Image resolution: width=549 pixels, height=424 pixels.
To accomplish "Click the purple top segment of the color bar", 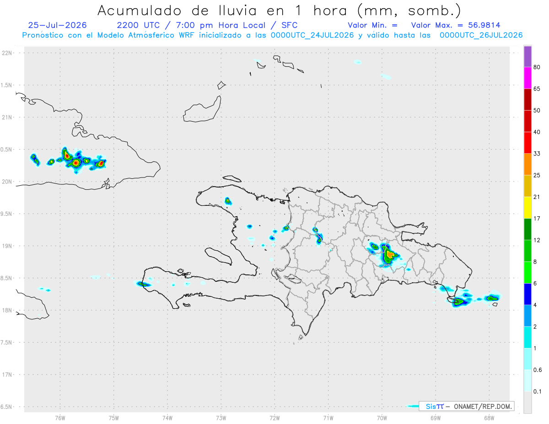I will pos(527,56).
